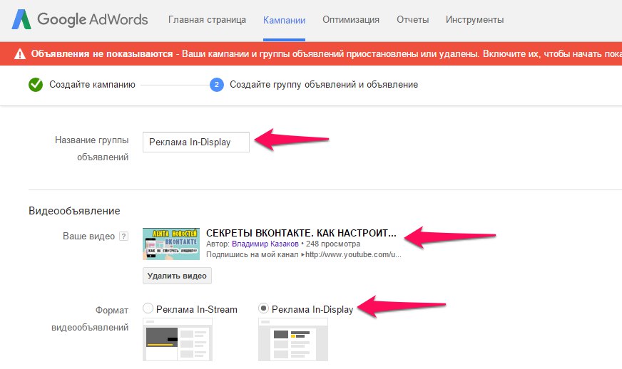The height and width of the screenshot is (369, 622).
Task: Select the Реклама In-Stream radio button
Action: pyautogui.click(x=148, y=308)
